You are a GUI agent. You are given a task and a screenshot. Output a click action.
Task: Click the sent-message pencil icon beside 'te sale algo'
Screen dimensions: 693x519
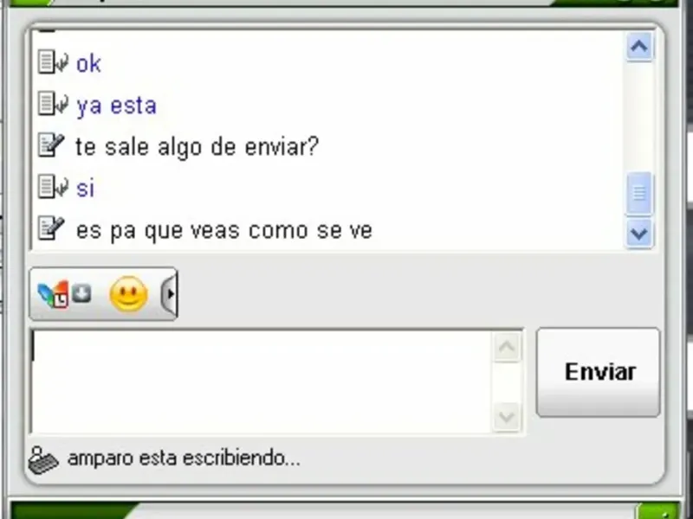[51, 144]
